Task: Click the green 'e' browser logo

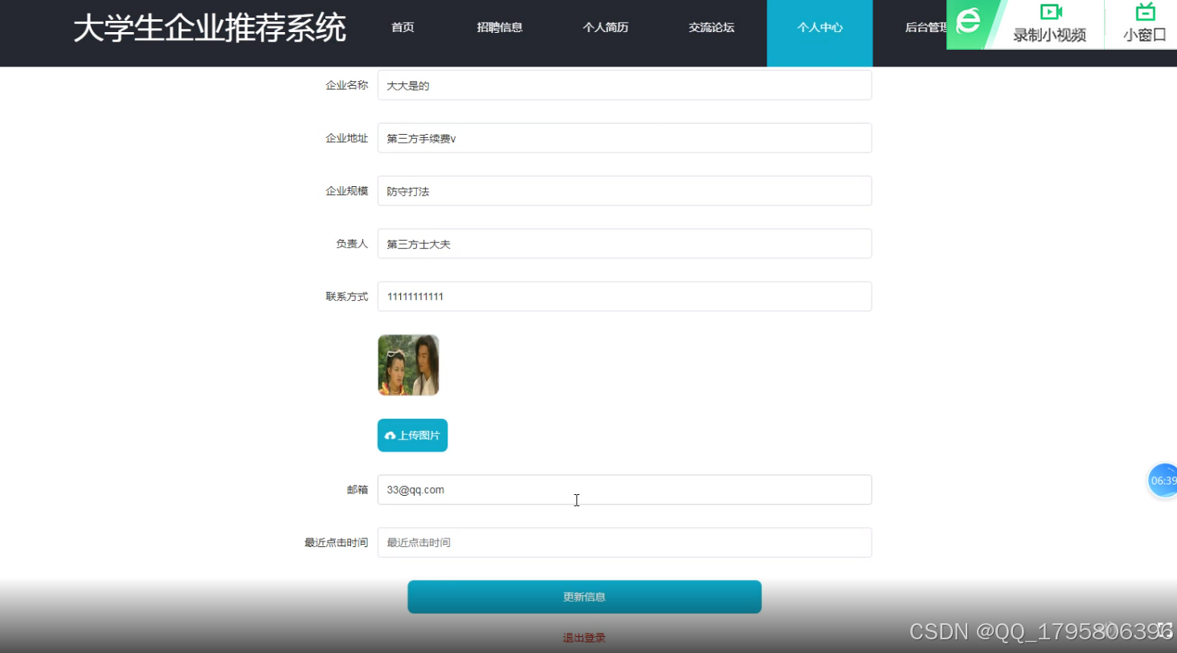Action: pyautogui.click(x=967, y=20)
